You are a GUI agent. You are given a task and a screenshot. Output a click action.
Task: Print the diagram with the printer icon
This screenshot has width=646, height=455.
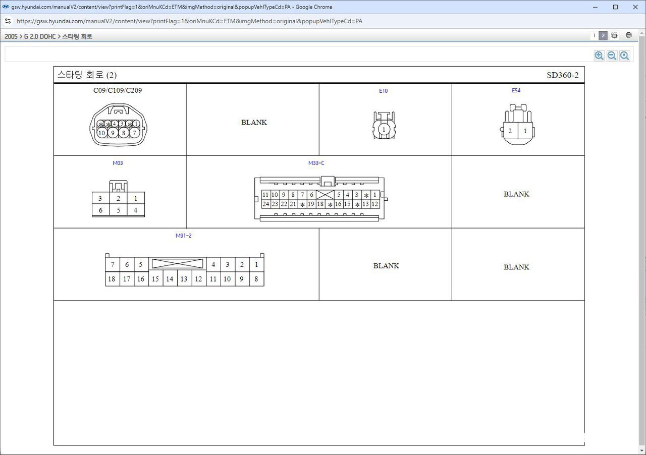click(x=628, y=35)
